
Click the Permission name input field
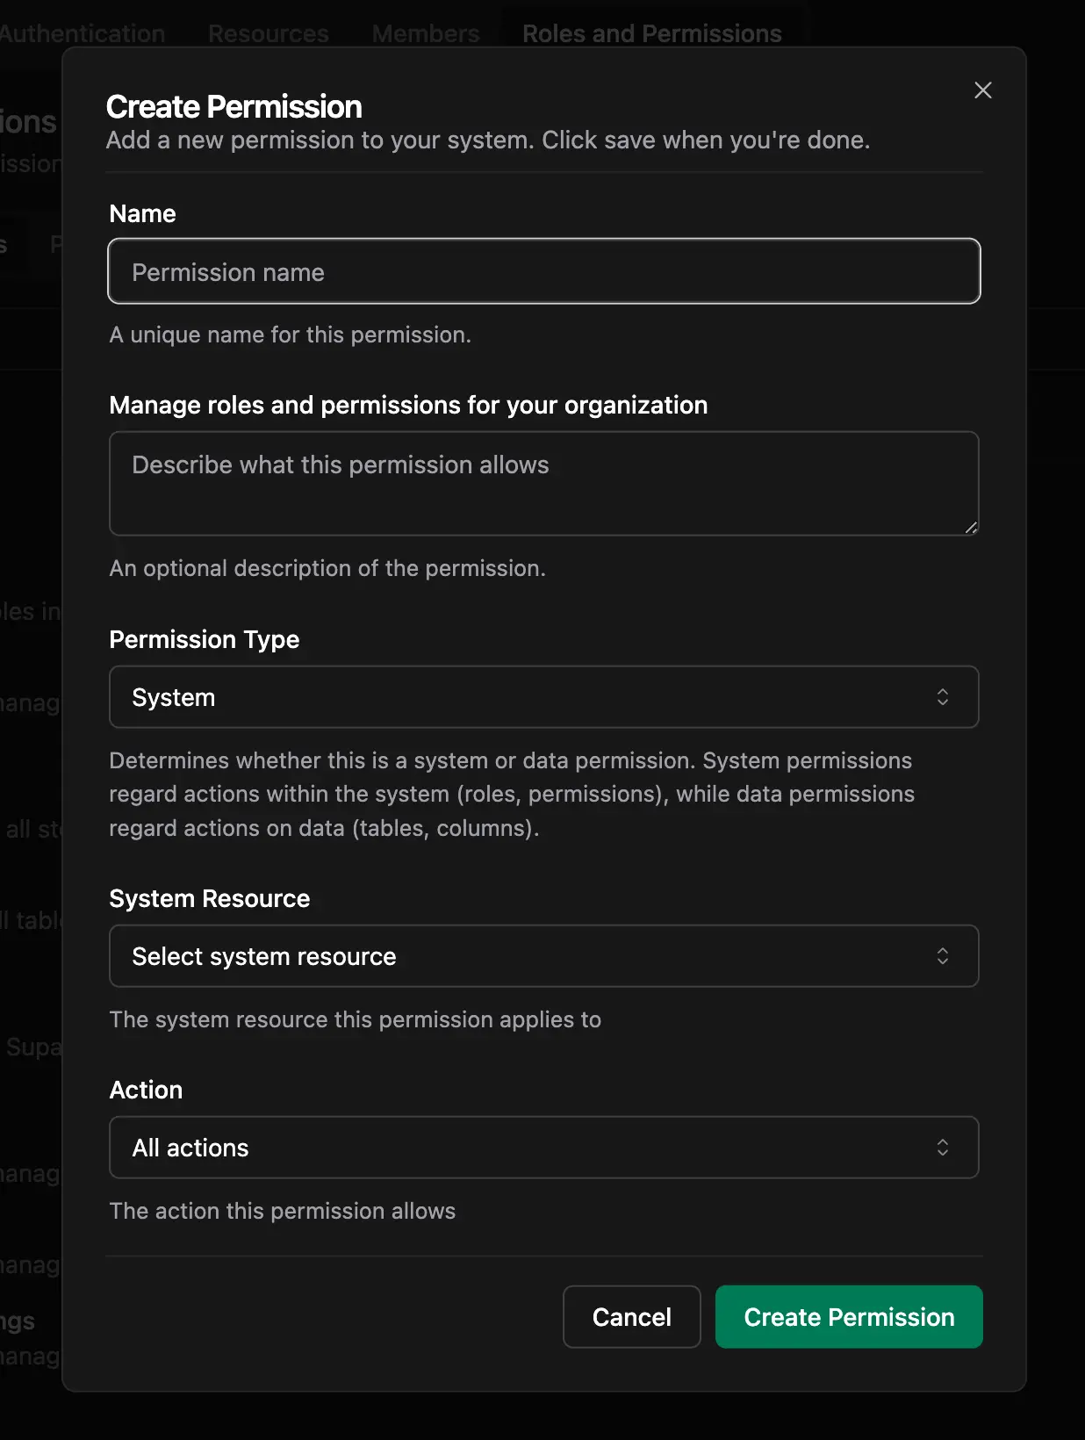(x=543, y=271)
